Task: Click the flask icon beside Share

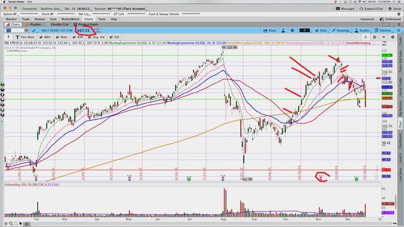Action: (x=283, y=30)
